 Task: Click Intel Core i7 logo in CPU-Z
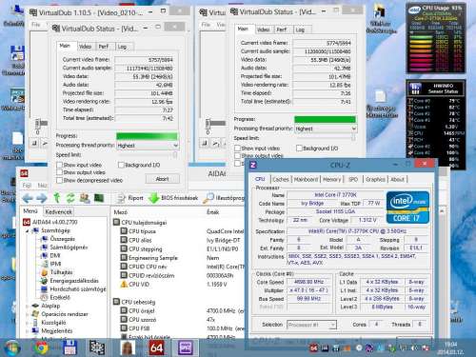pos(407,208)
